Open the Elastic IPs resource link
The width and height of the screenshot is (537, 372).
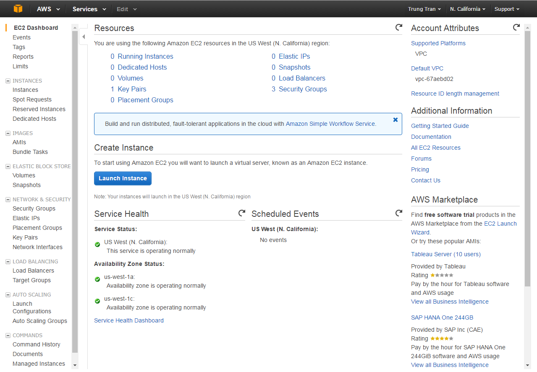[x=294, y=56]
